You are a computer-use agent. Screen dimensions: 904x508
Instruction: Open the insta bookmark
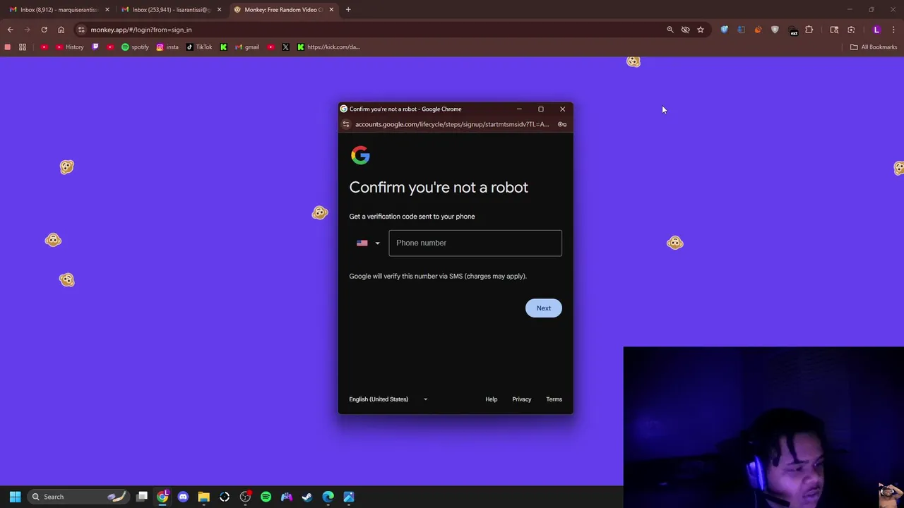(167, 47)
